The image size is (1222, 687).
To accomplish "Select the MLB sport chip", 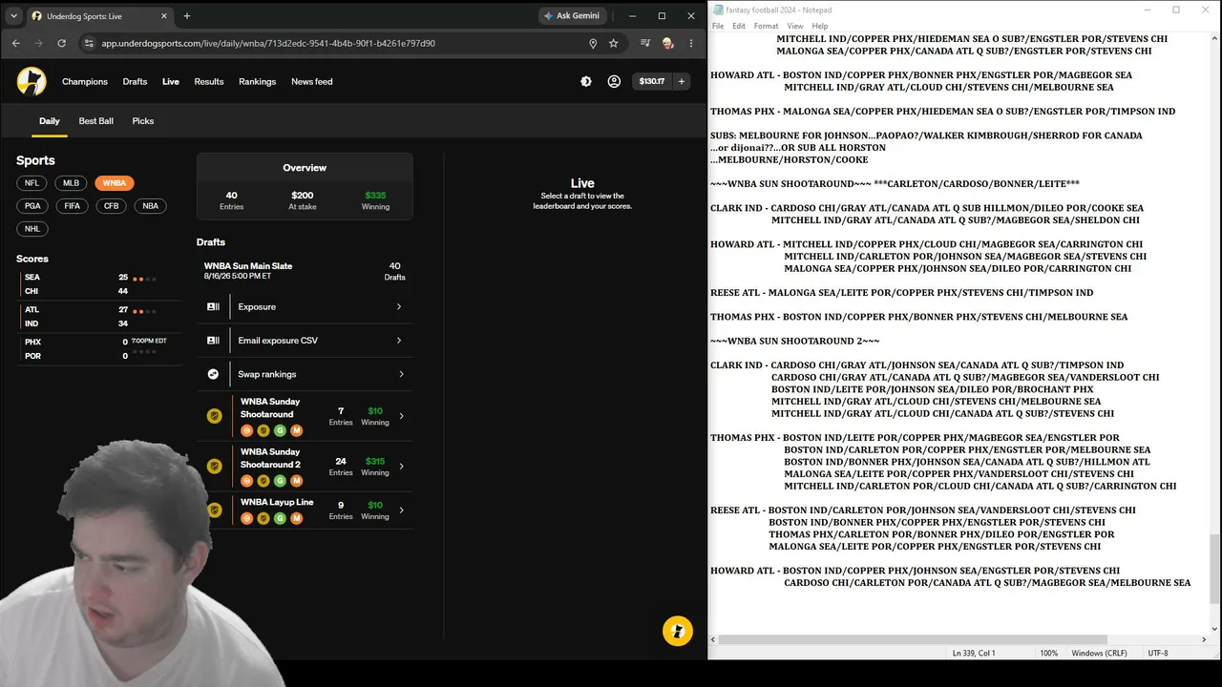I will 72,183.
